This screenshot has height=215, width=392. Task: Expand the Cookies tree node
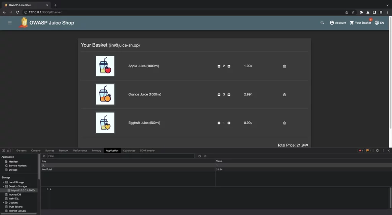3,202
